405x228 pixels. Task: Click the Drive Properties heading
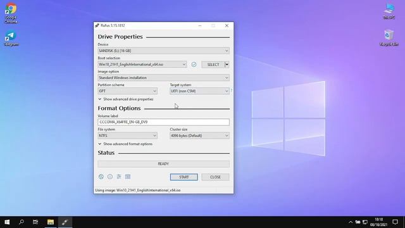[120, 37]
